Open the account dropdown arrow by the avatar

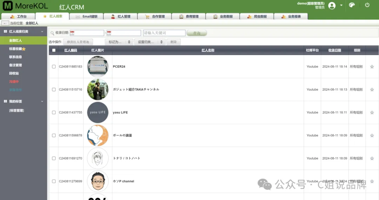tap(341, 5)
